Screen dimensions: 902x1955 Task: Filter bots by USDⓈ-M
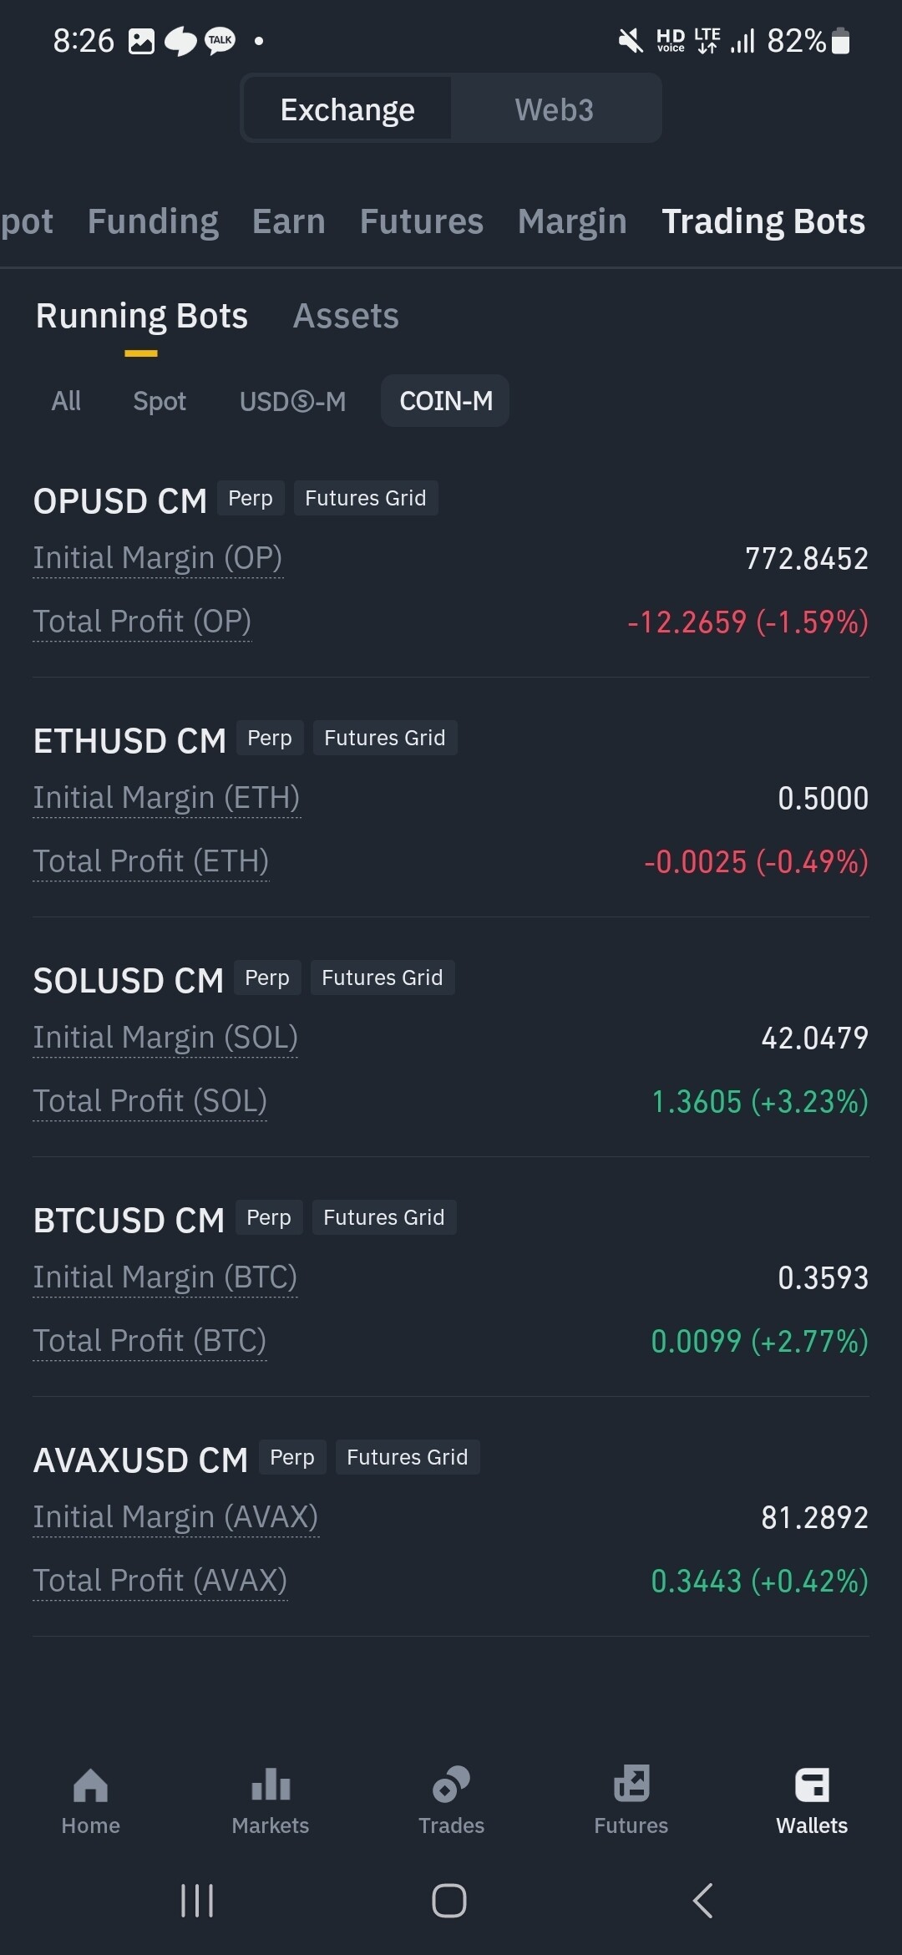point(292,401)
